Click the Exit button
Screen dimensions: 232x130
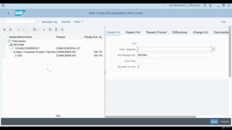224,22
